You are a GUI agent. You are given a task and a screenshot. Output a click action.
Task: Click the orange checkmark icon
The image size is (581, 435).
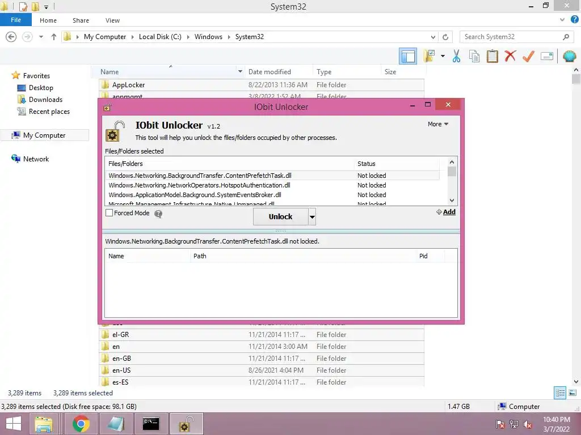click(x=528, y=56)
